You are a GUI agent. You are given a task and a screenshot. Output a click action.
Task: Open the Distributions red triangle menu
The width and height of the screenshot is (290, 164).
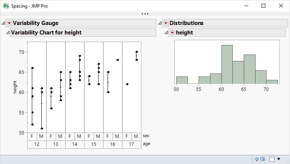(166, 23)
